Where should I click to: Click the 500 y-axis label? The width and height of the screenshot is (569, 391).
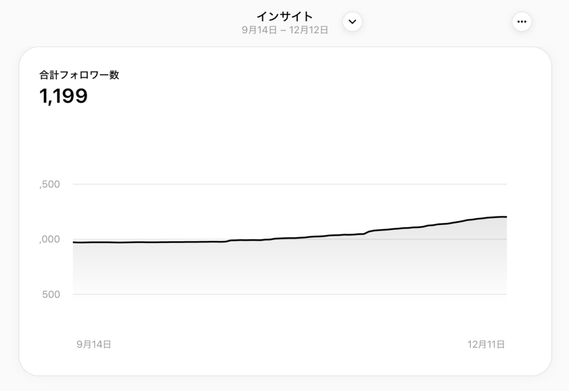[52, 294]
